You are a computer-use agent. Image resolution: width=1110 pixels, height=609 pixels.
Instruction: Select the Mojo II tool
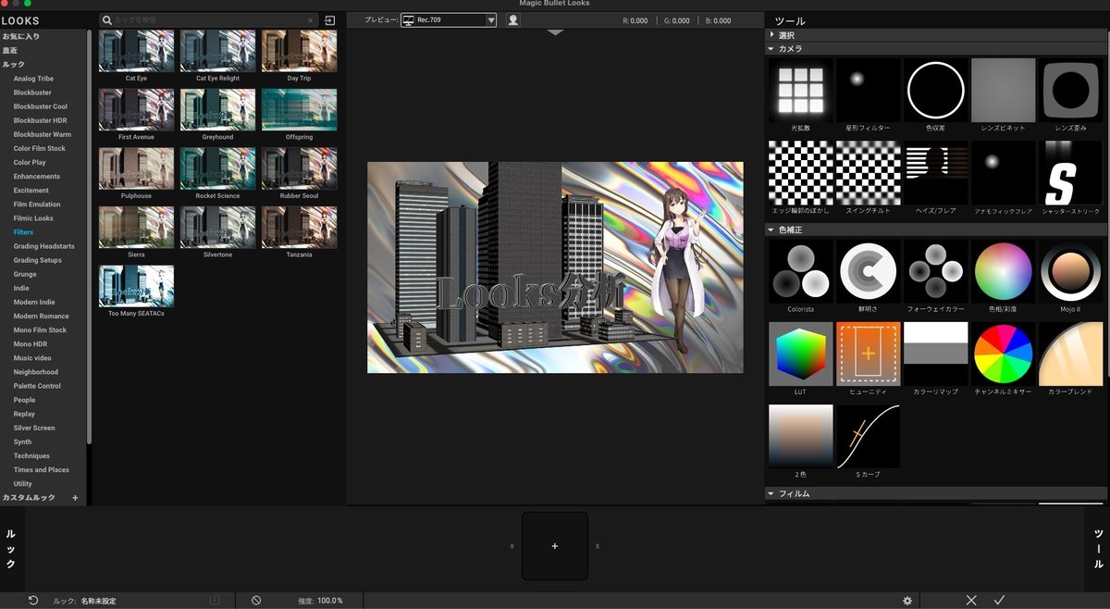tap(1071, 271)
